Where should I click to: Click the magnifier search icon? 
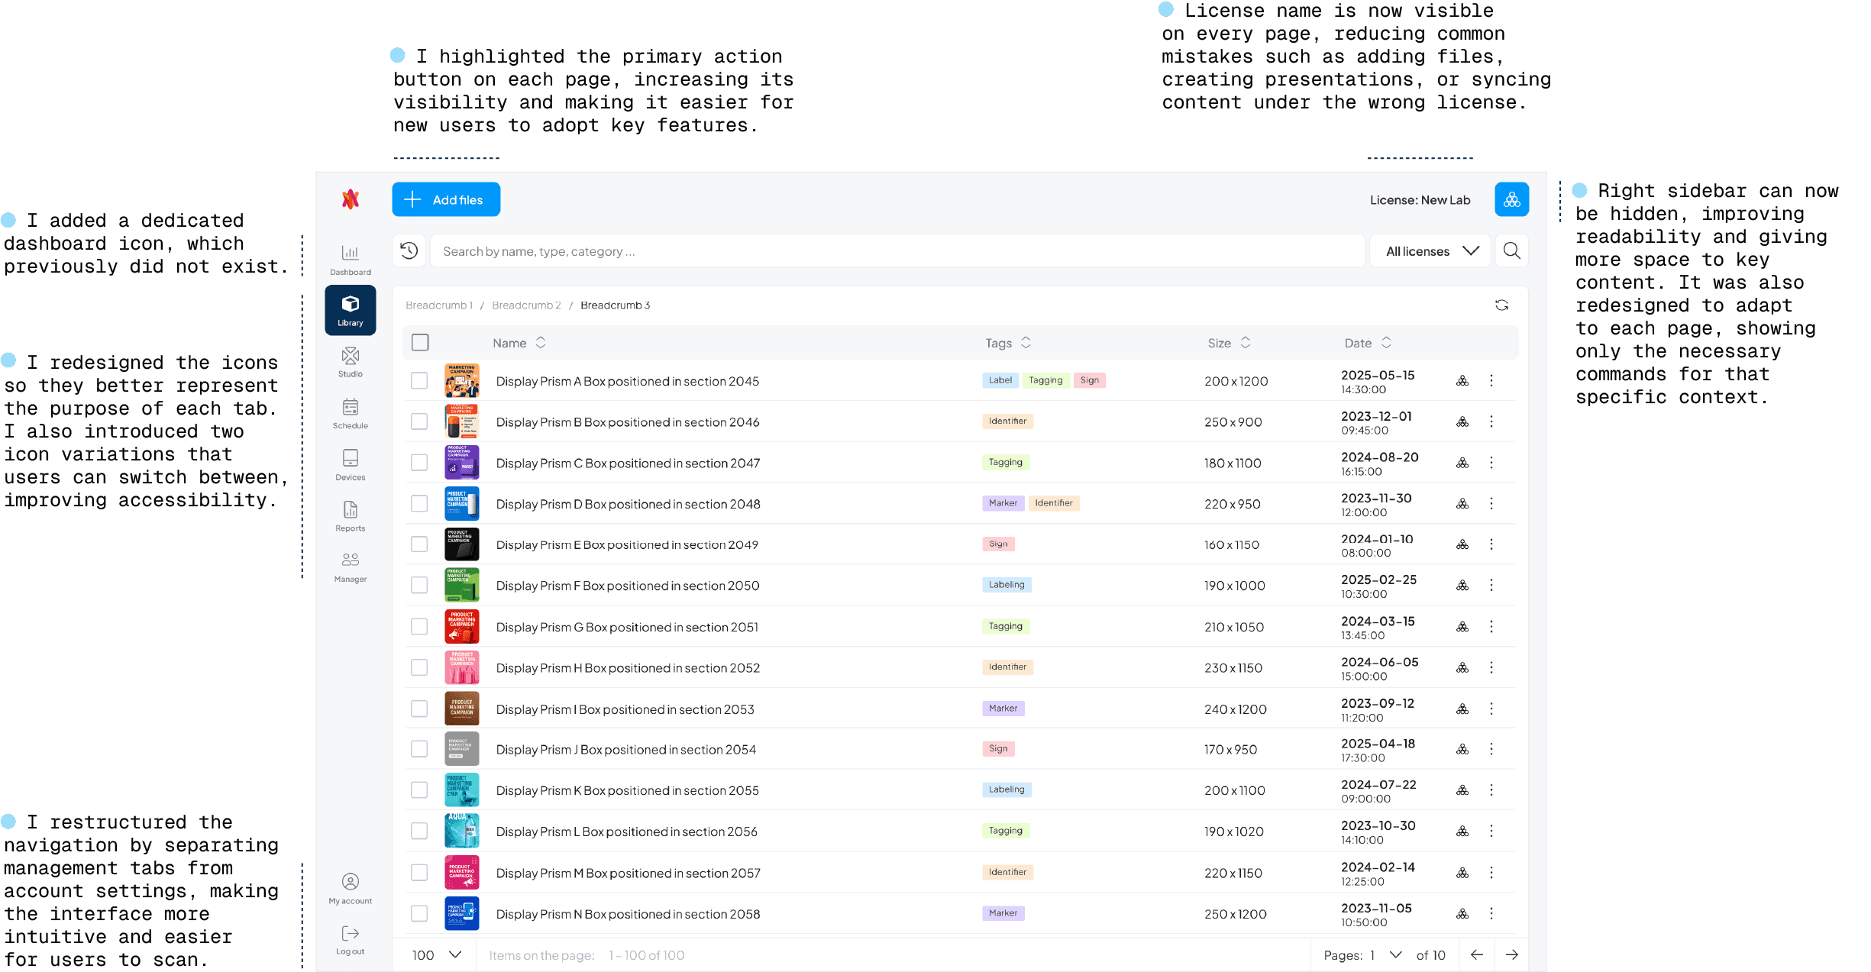[1511, 250]
